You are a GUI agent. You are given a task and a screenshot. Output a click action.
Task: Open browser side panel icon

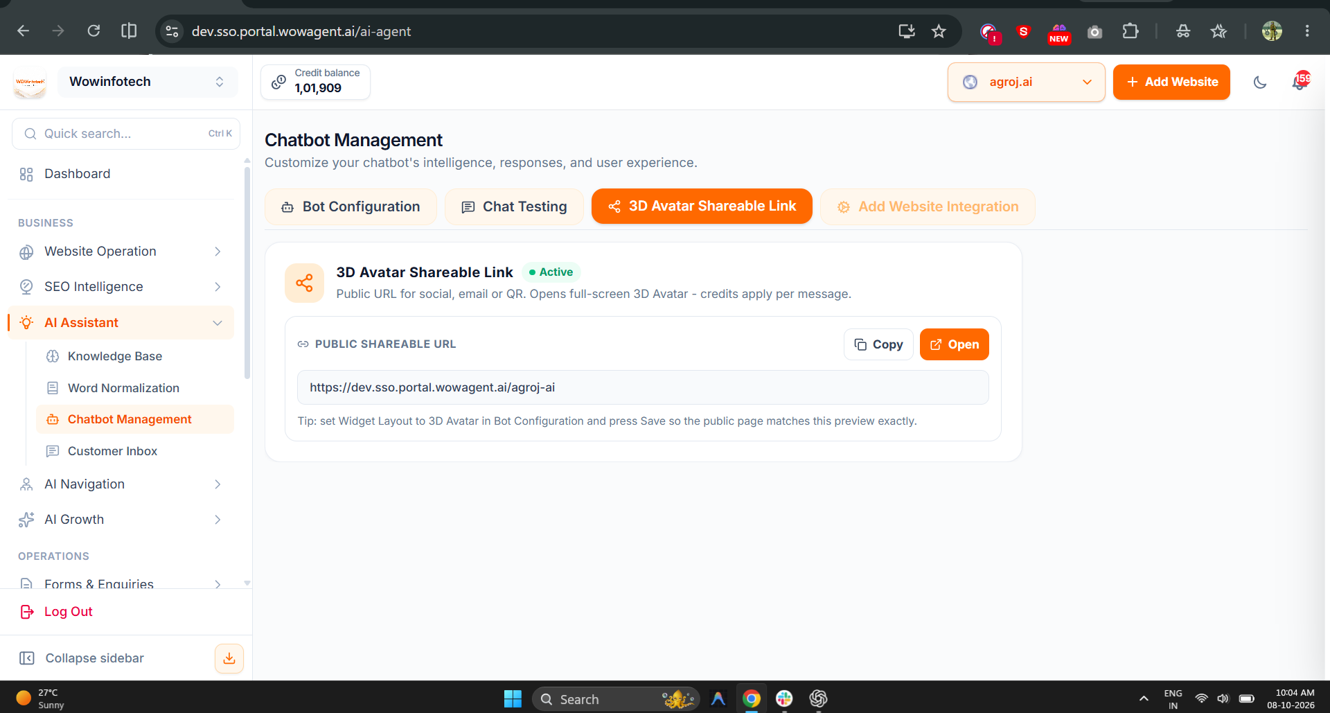129,30
